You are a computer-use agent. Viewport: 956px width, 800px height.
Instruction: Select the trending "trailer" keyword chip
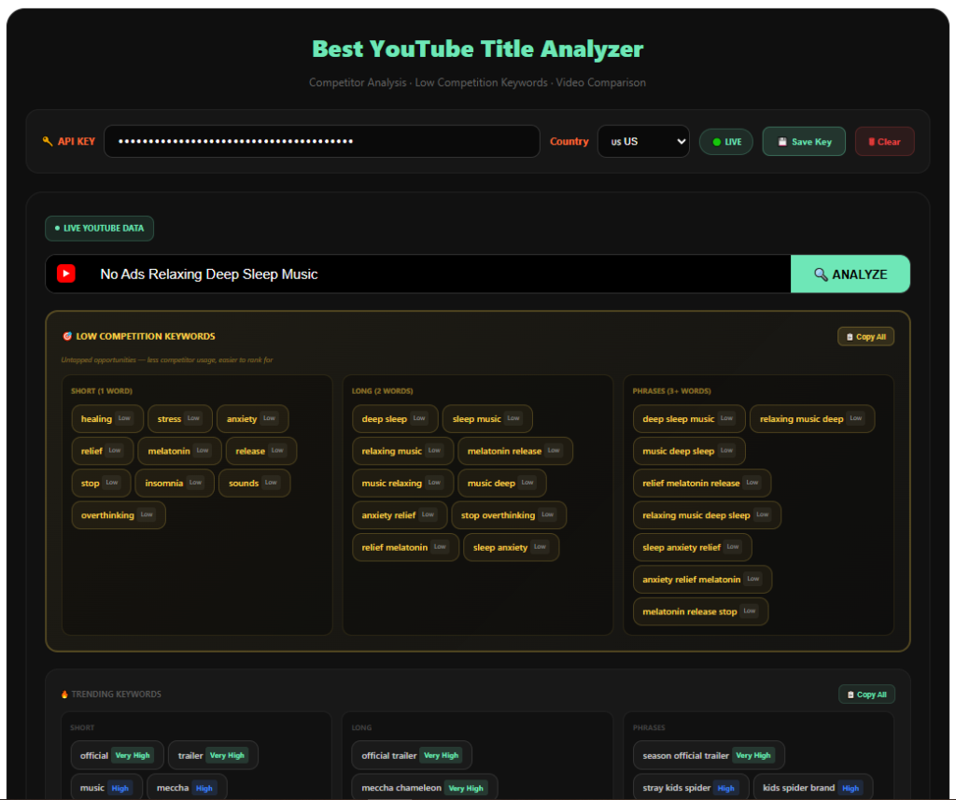point(213,755)
